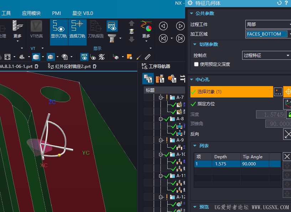Open the 星空 V8.0 tab
291x212 pixels.
(x=83, y=13)
